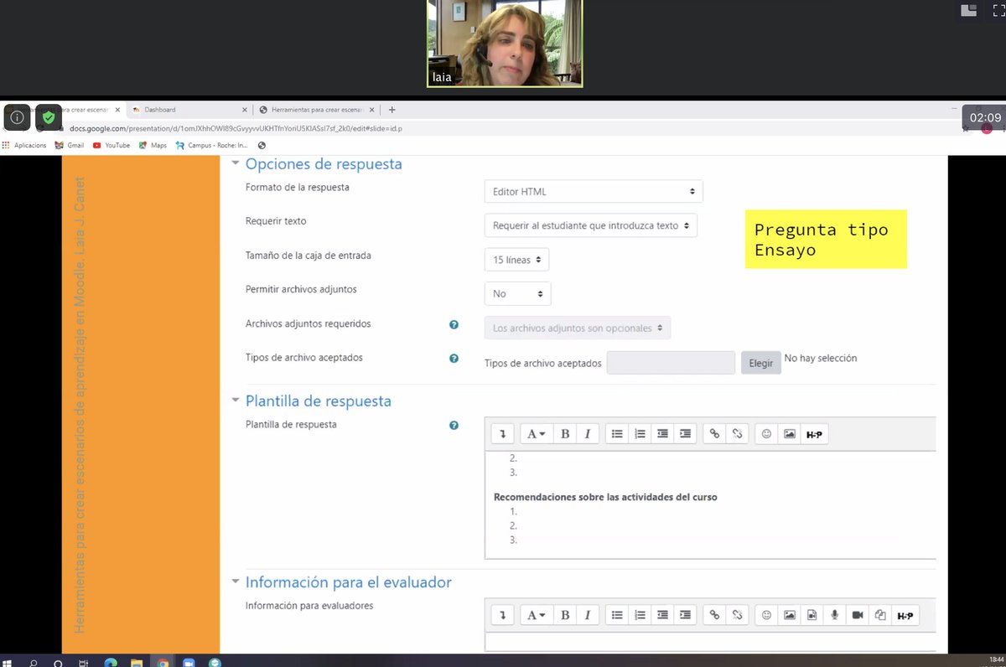
Task: Collapse the Plantilla de respuesta section
Action: 236,401
